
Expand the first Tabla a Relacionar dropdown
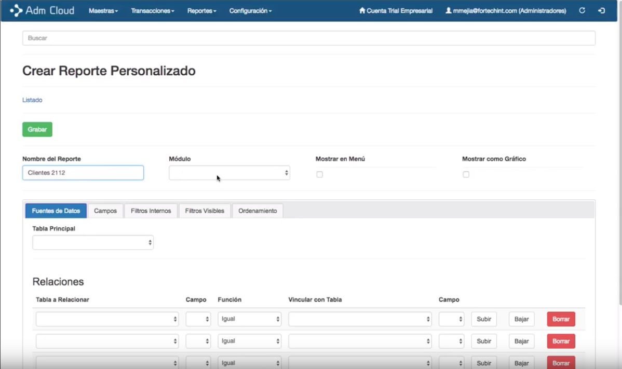[x=107, y=319]
